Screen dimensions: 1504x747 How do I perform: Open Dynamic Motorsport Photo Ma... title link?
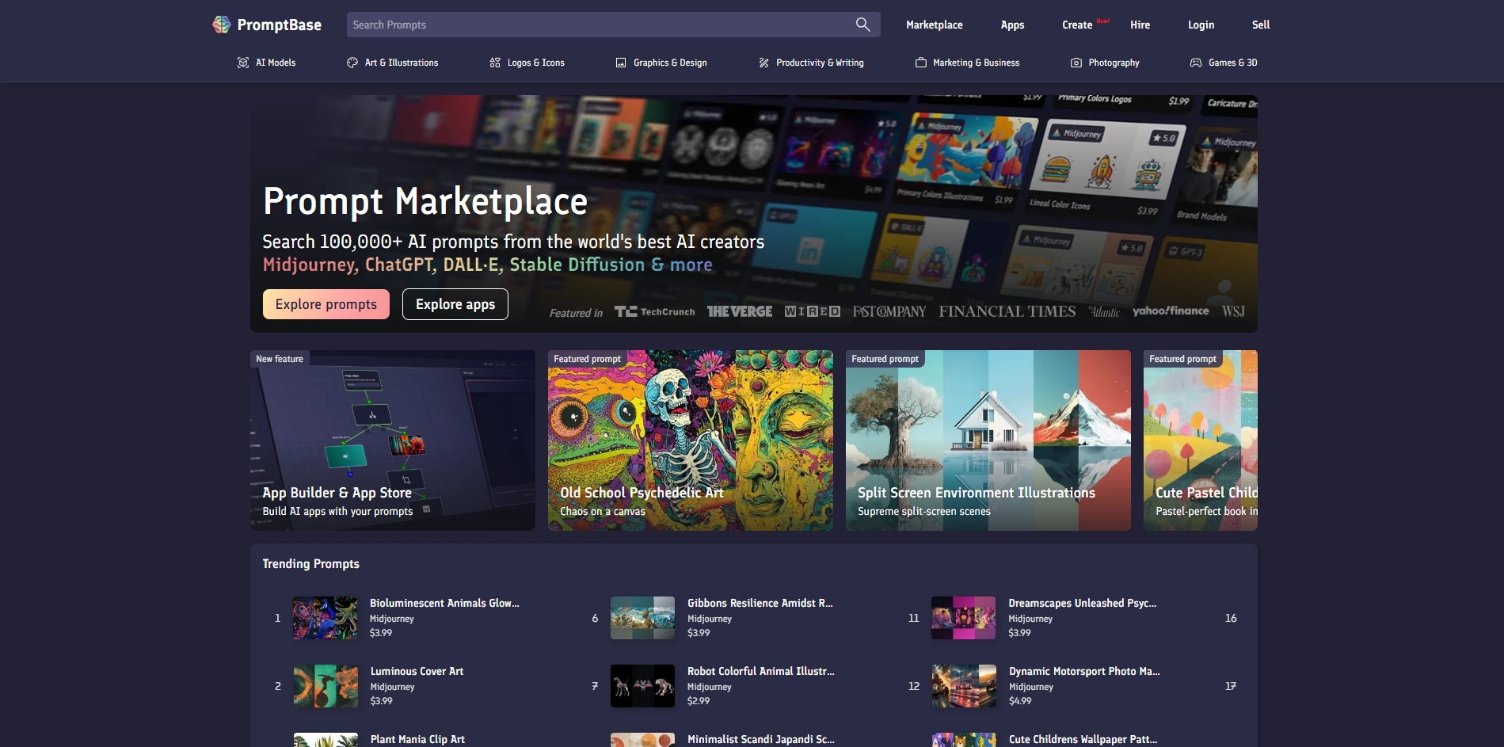[1084, 671]
